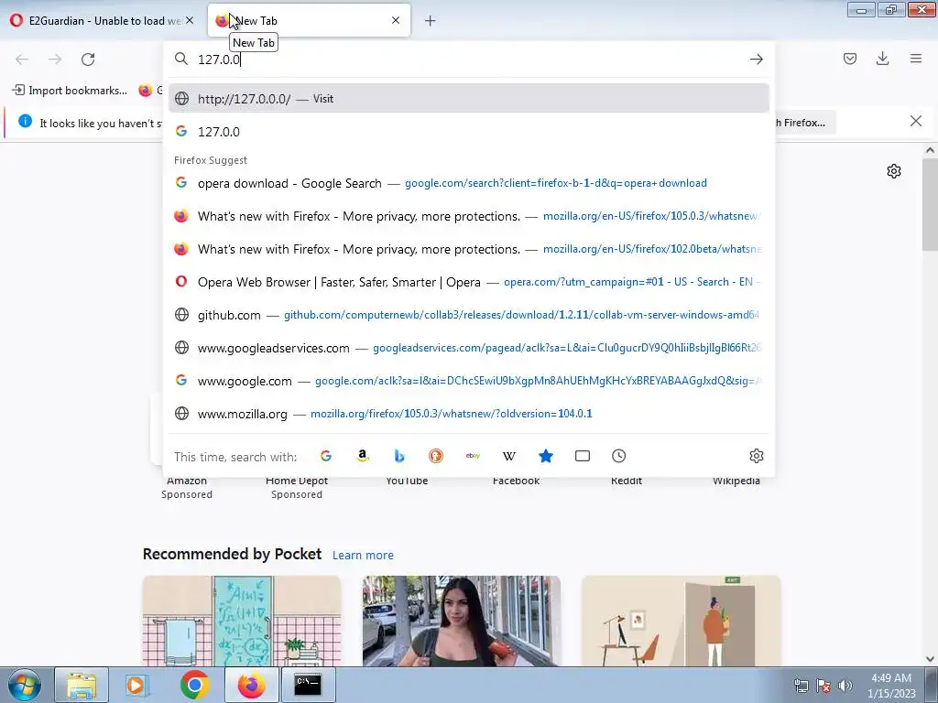The height and width of the screenshot is (703, 938).
Task: Open the bathroom math Pocket story thumbnail
Action: click(241, 622)
